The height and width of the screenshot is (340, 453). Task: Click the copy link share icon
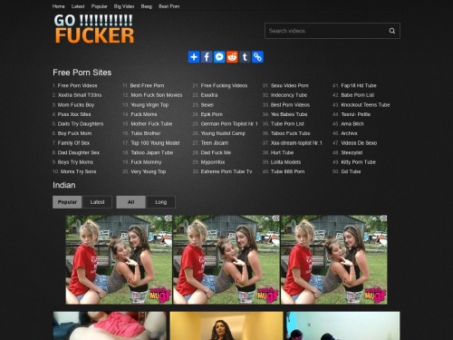point(257,57)
